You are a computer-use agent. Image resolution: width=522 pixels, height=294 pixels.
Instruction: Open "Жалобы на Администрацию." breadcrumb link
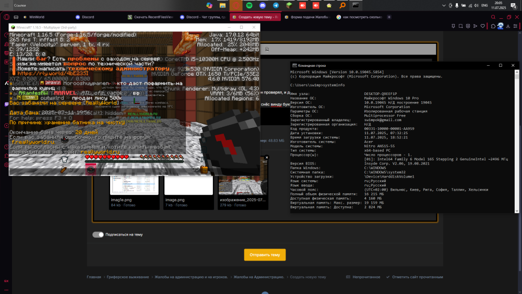[x=259, y=277]
